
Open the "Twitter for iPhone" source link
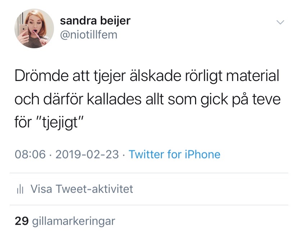coord(175,154)
